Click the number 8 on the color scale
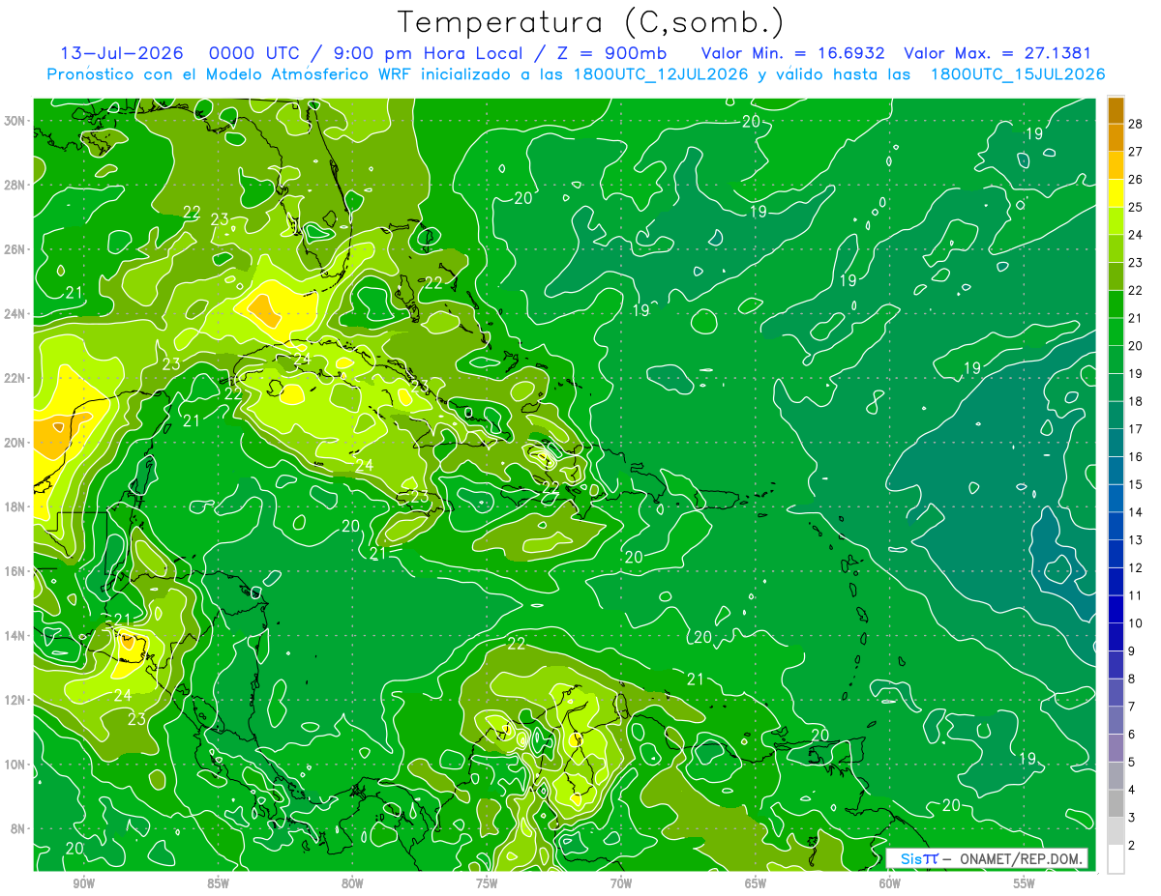 coord(1132,679)
